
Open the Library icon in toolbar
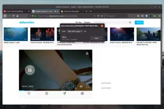(138, 16)
